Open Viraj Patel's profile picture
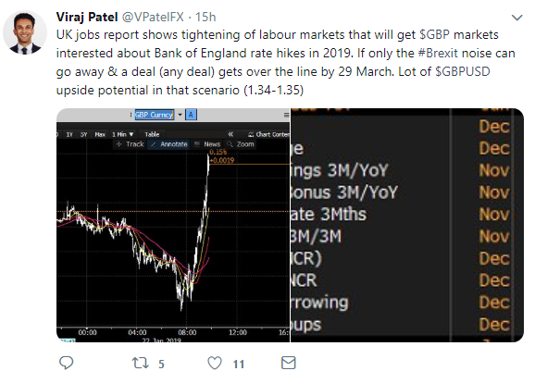This screenshot has height=371, width=535. (x=25, y=32)
